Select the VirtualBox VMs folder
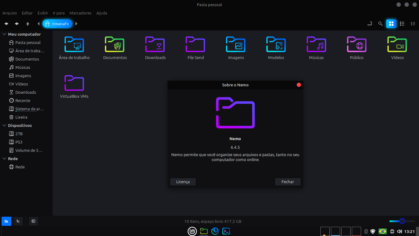The image size is (419, 236). pos(74,83)
